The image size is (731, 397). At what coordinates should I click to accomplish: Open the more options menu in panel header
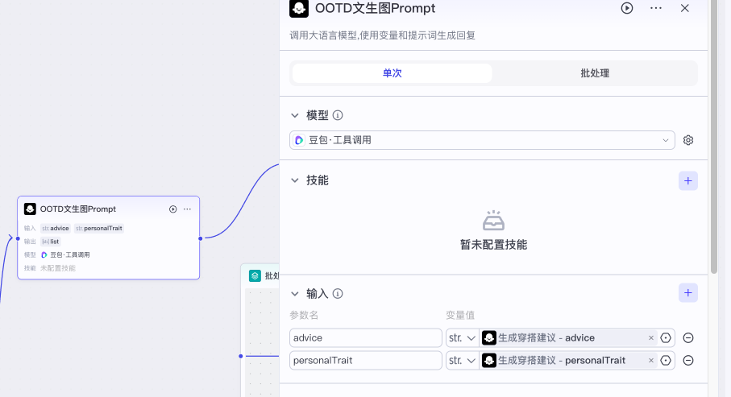click(x=656, y=8)
